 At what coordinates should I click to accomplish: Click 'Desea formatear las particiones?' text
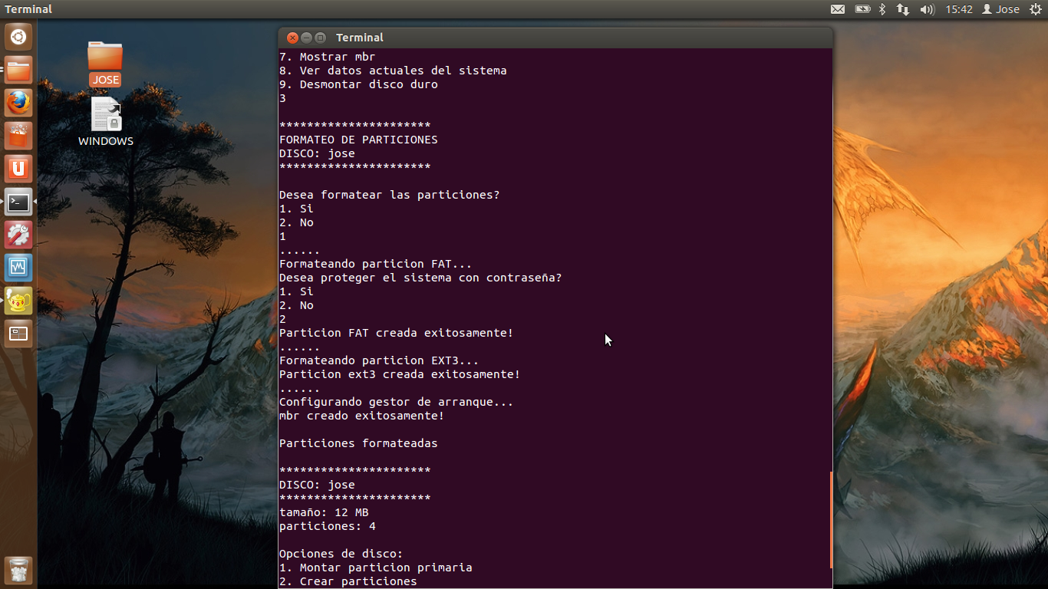tap(390, 195)
